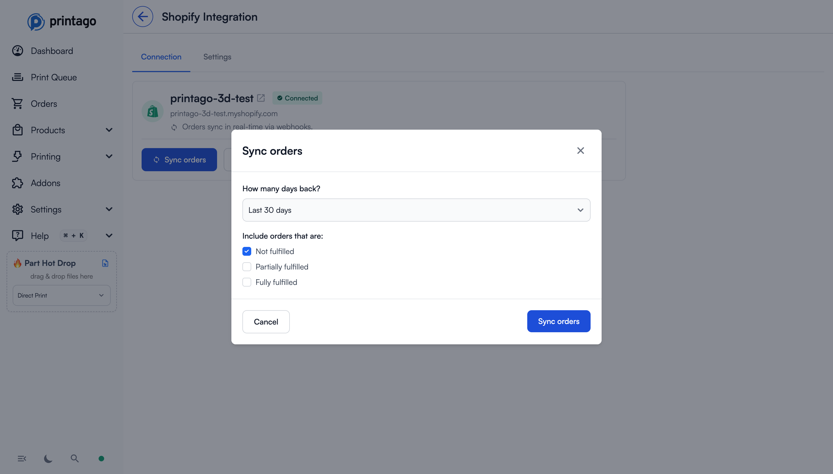
Task: Open search using the magnifier icon
Action: (75, 458)
